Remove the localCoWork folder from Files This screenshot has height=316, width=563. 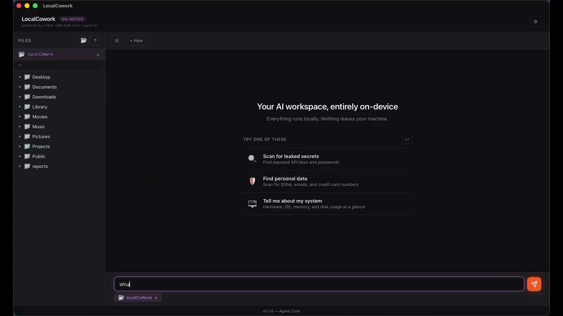coord(98,54)
